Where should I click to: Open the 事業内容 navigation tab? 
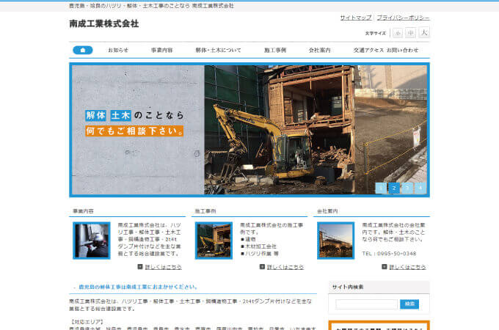[162, 50]
